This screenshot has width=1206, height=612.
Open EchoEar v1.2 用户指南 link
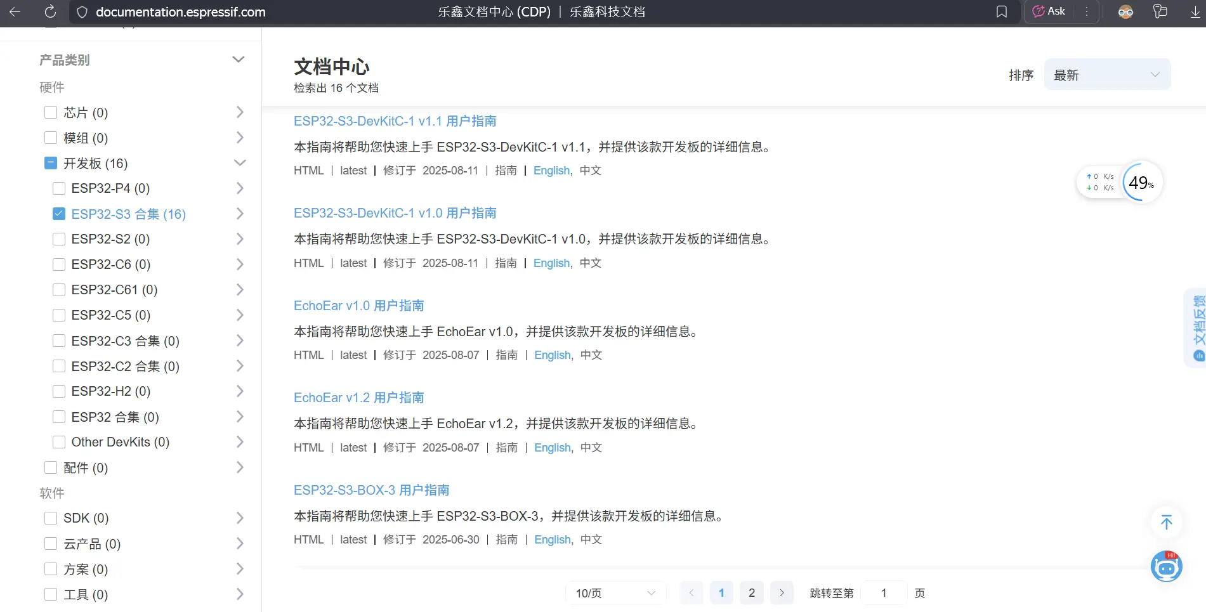(358, 398)
